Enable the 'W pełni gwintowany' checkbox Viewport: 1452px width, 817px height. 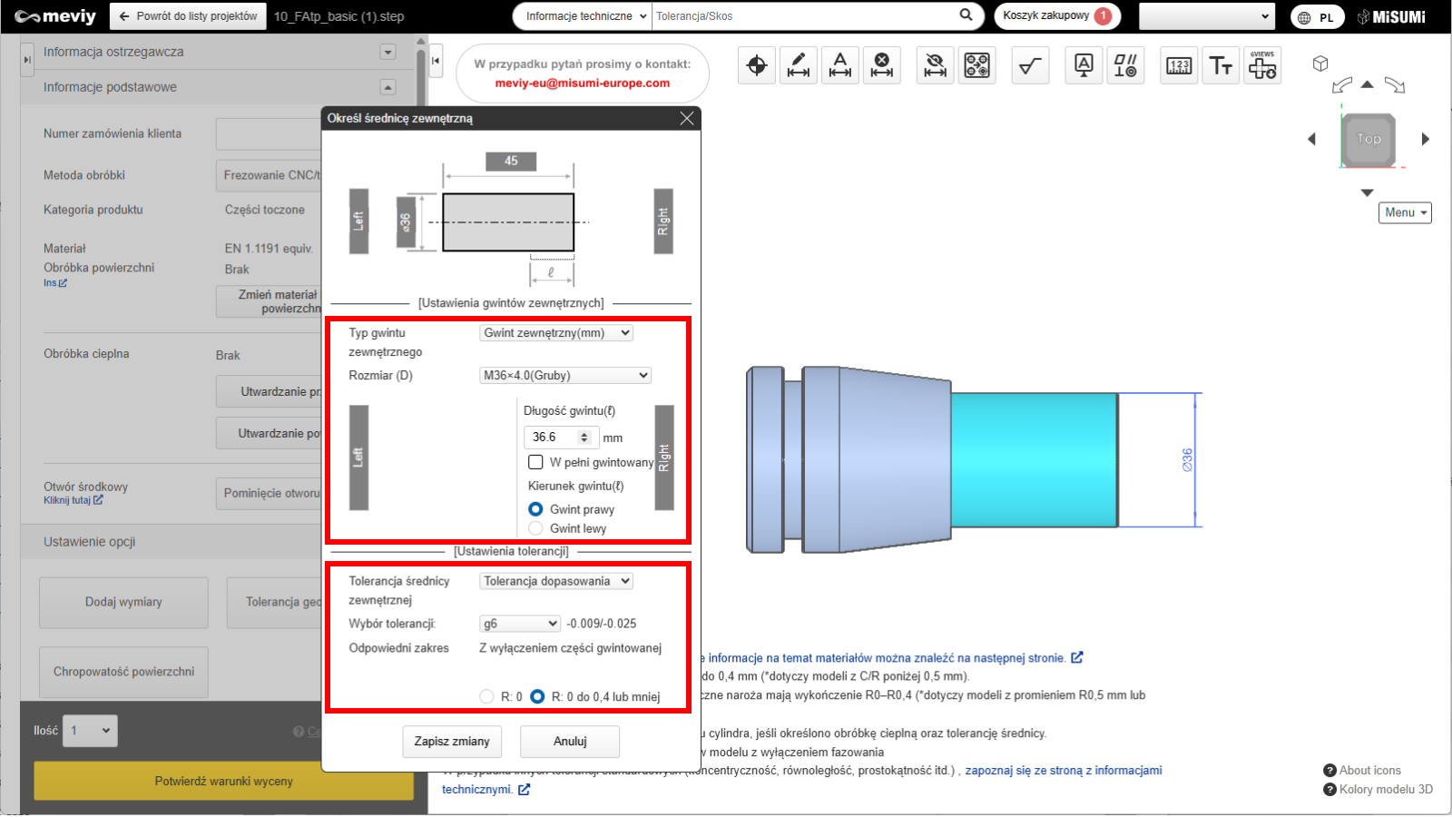[535, 462]
